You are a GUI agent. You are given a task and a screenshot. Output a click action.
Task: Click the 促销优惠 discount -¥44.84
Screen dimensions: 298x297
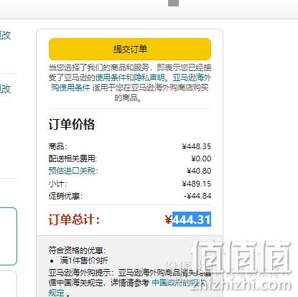(x=197, y=196)
